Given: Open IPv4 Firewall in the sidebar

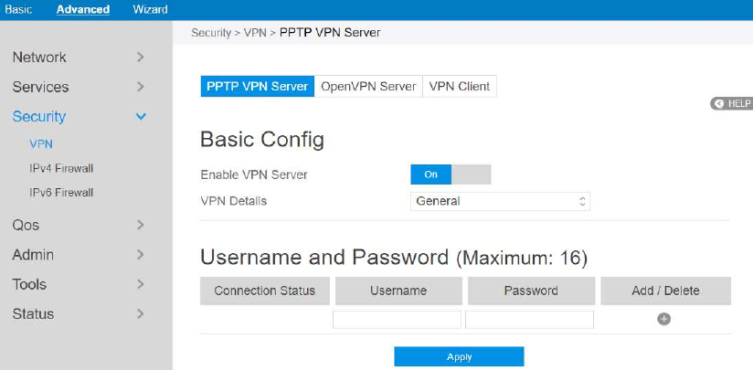Looking at the screenshot, I should (x=61, y=168).
